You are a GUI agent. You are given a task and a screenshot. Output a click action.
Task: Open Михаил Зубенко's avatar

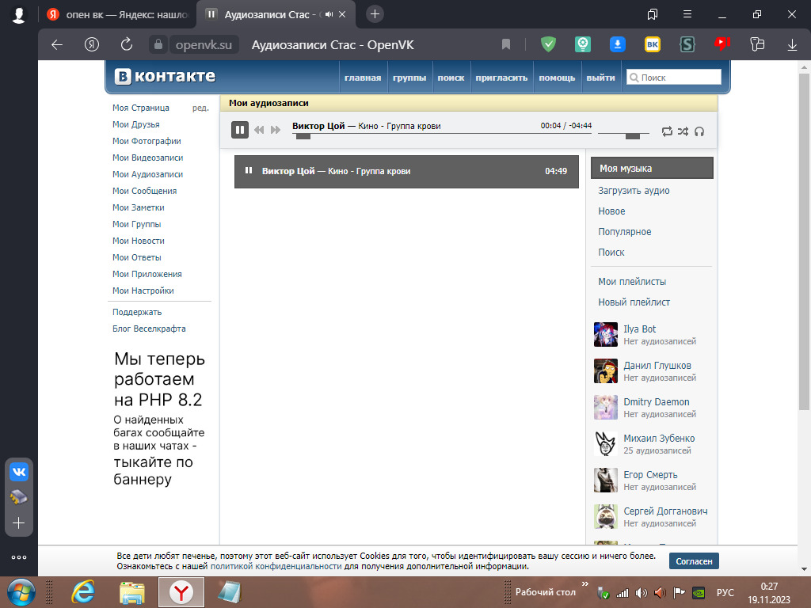point(606,443)
